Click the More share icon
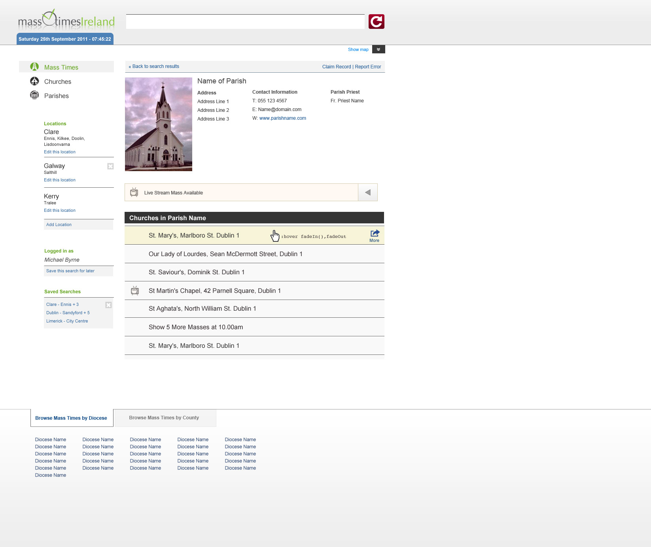 pos(375,234)
